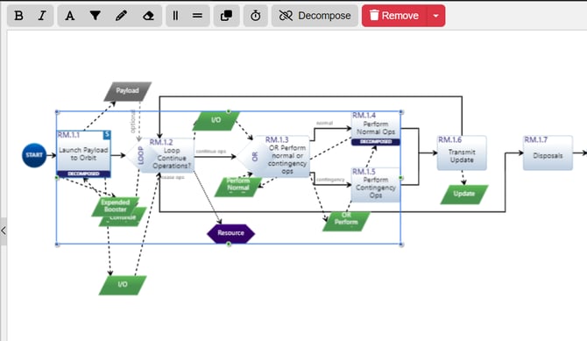This screenshot has width=587, height=341.
Task: Click the top-center selection handle
Action: tap(229, 111)
